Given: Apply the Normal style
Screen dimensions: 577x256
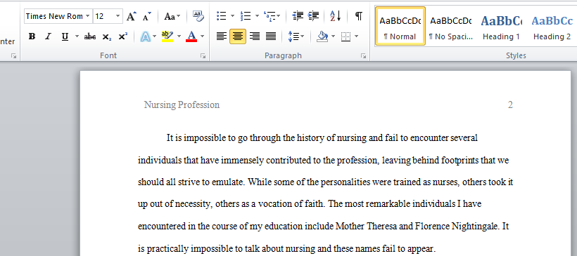Looking at the screenshot, I should point(400,26).
